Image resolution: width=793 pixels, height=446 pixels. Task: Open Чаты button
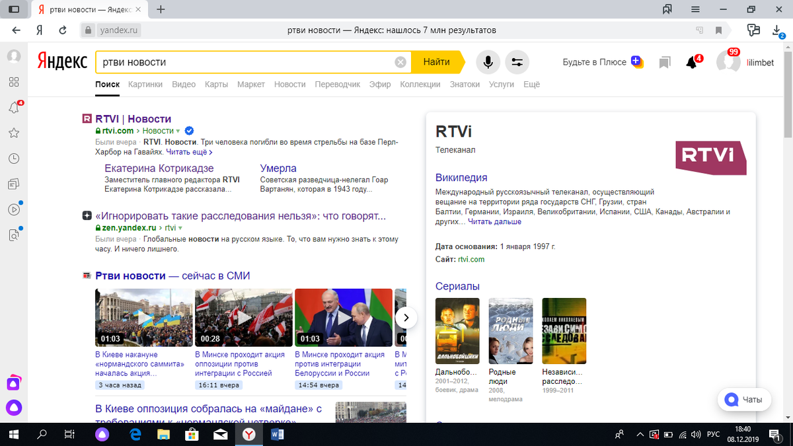[x=744, y=400]
